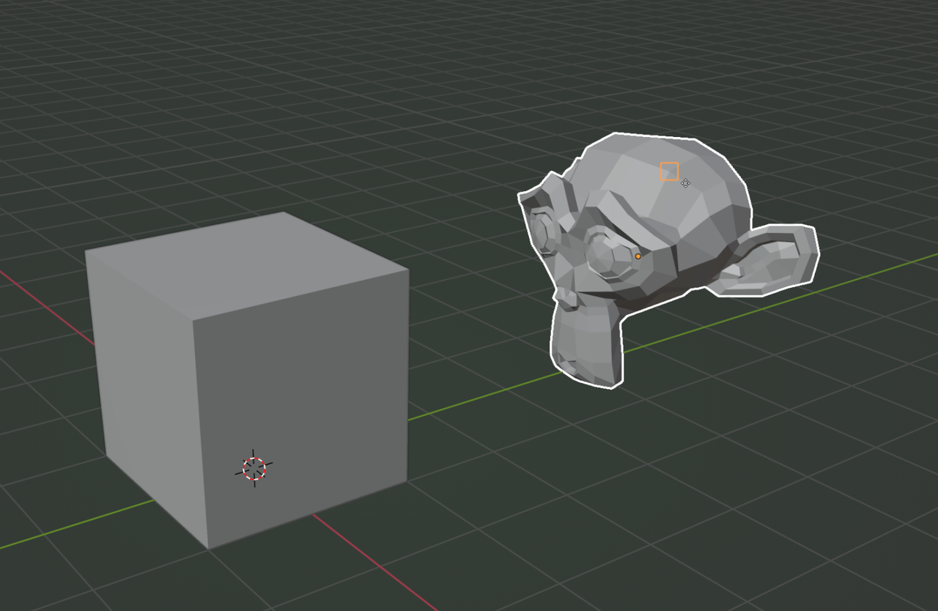Click the orange square marker on Suzanne's head
The height and width of the screenshot is (611, 938).
(x=669, y=171)
